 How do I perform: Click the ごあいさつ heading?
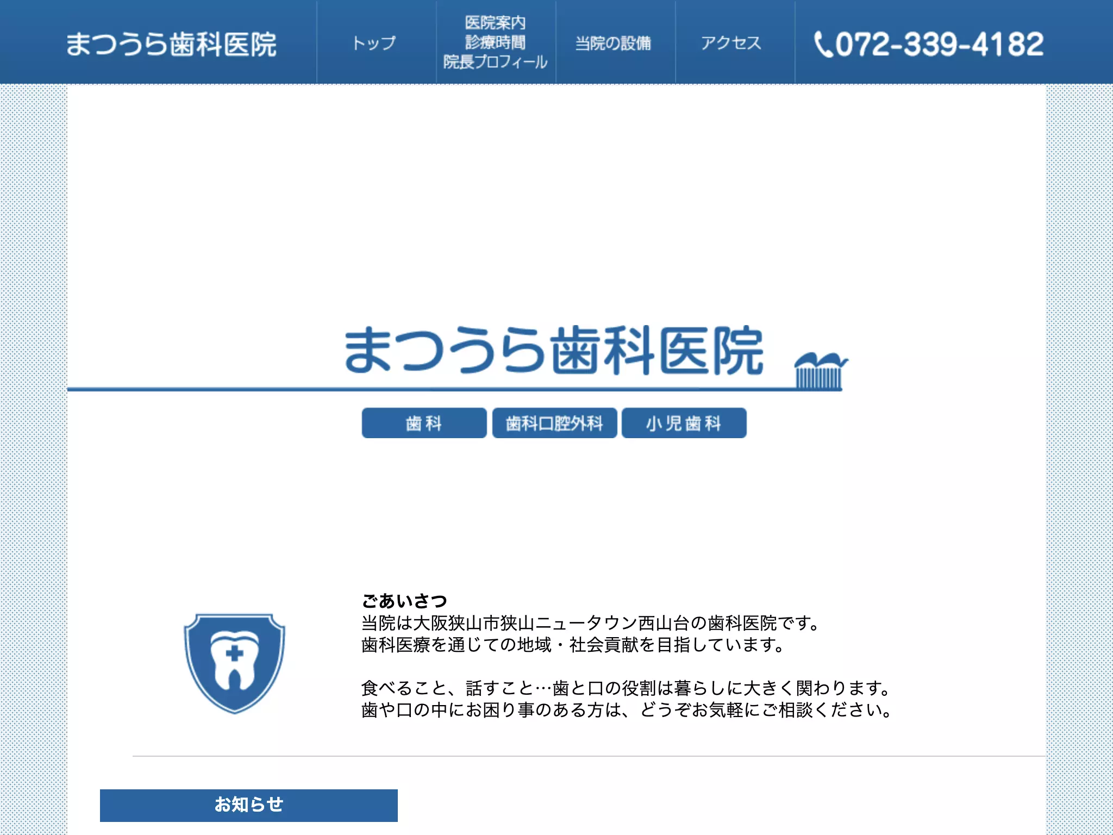pos(404,601)
